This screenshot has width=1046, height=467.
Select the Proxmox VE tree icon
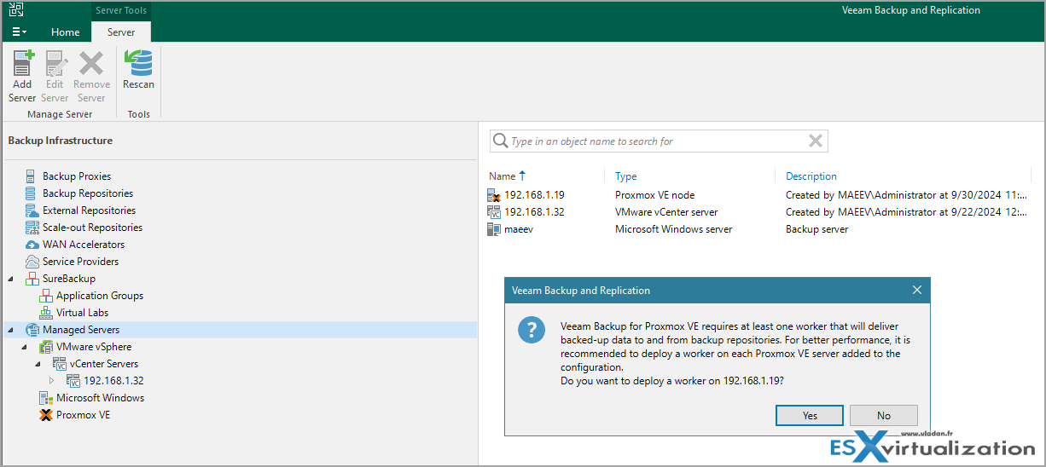(46, 415)
